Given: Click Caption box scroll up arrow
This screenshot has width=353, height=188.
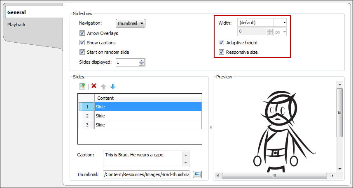Looking at the screenshot, I should pyautogui.click(x=186, y=155).
